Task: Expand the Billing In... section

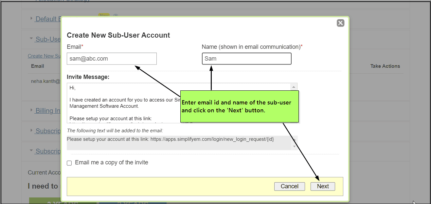Action: click(31, 110)
